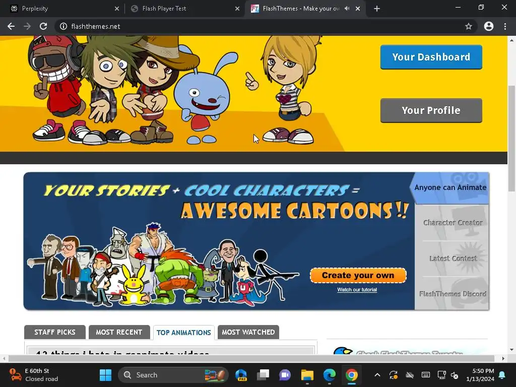Open Your Profile

pyautogui.click(x=431, y=110)
